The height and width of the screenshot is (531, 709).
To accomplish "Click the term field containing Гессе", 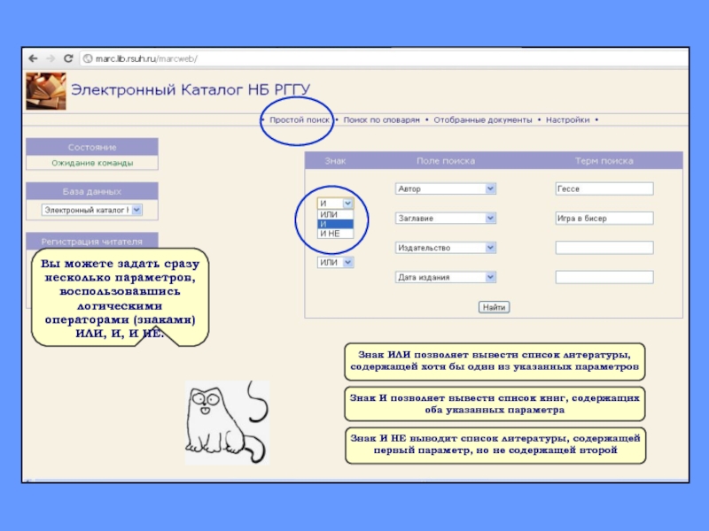I will pyautogui.click(x=604, y=189).
